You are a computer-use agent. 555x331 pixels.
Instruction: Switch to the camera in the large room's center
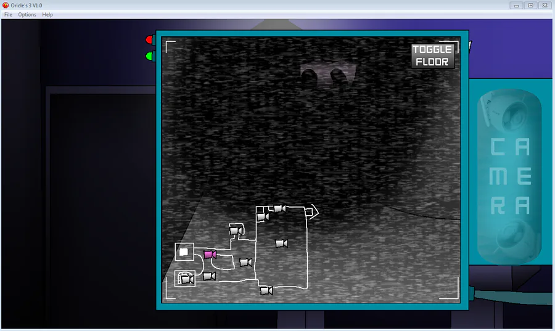pyautogui.click(x=281, y=243)
